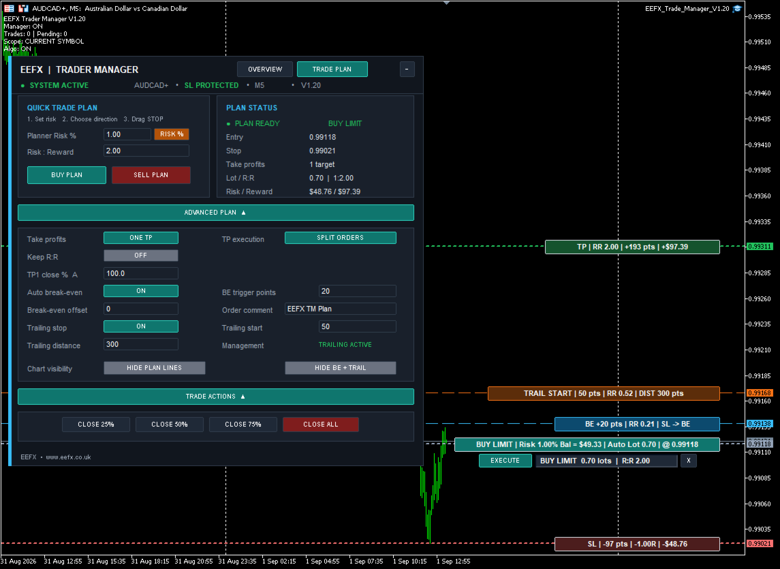Enable the Keep R:R option
This screenshot has width=780, height=569.
(141, 256)
